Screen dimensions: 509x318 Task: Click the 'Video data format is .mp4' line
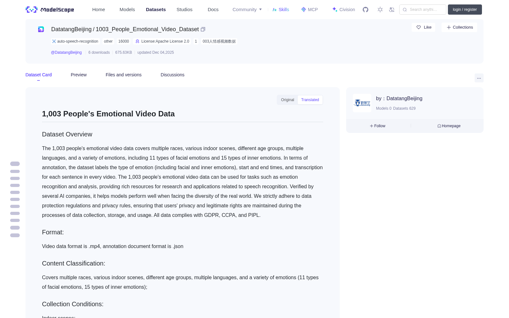pyautogui.click(x=113, y=246)
